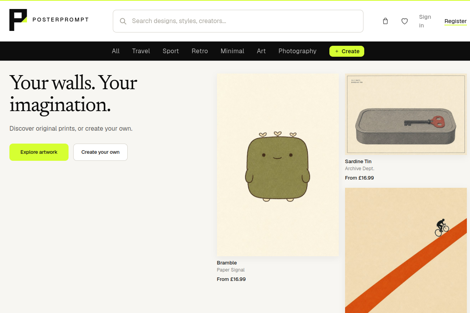Click the POSTERPROMPT wordmark
The width and height of the screenshot is (470, 313).
coord(60,20)
